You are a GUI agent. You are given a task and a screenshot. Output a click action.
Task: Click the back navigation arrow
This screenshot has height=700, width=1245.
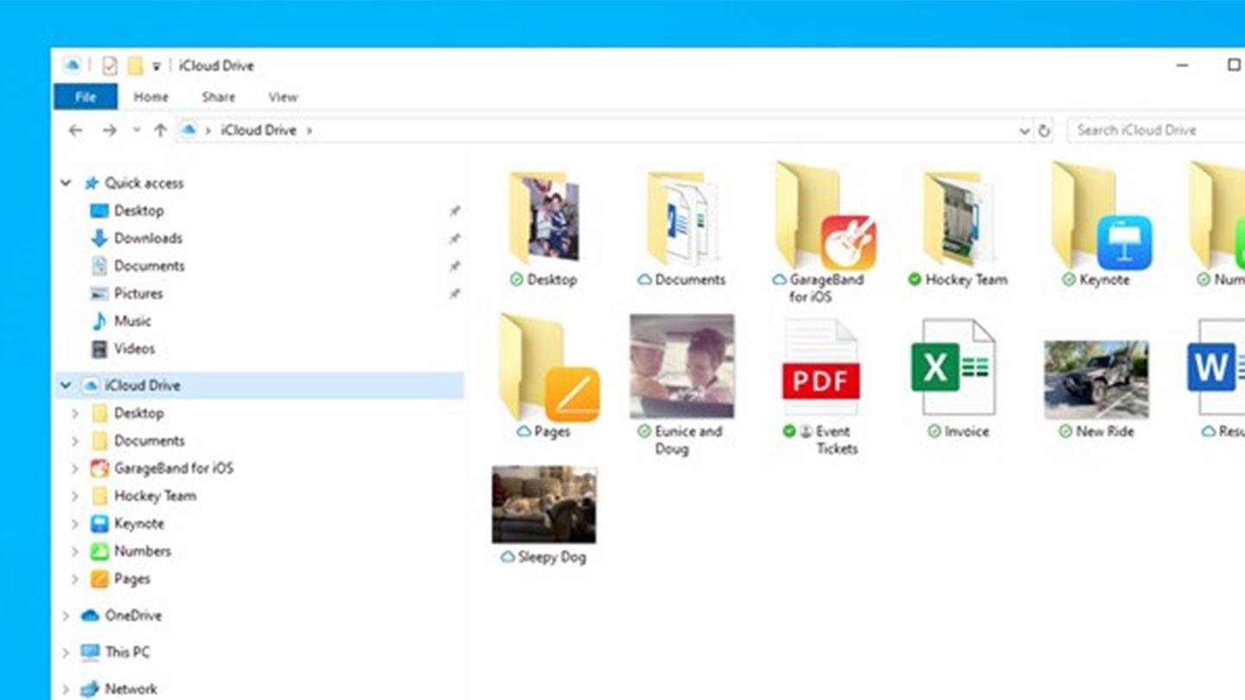pos(76,130)
